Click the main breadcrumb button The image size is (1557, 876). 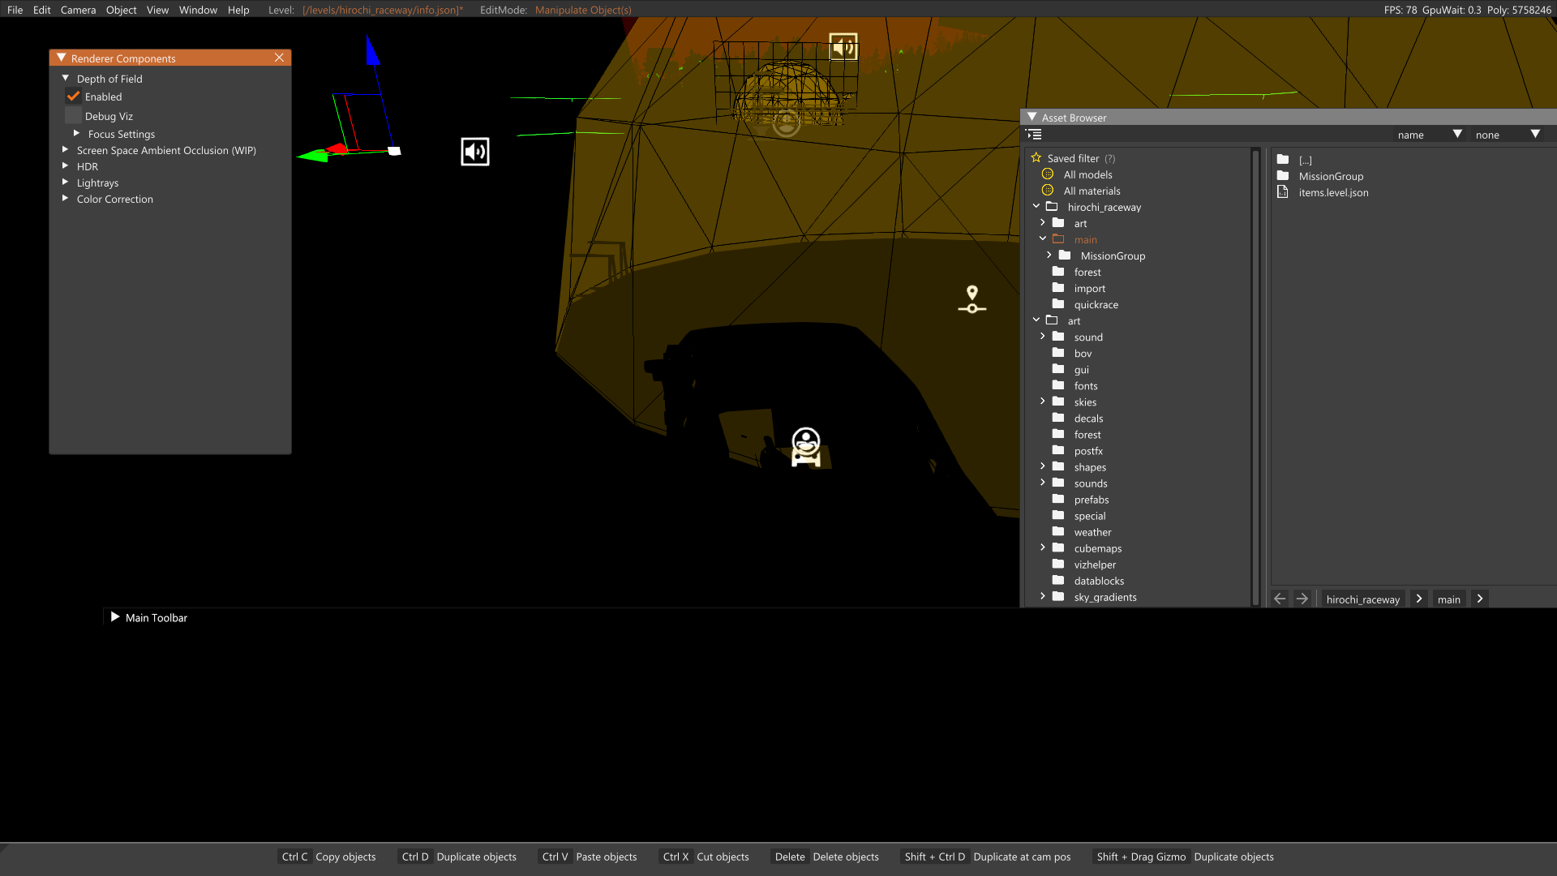(x=1448, y=599)
